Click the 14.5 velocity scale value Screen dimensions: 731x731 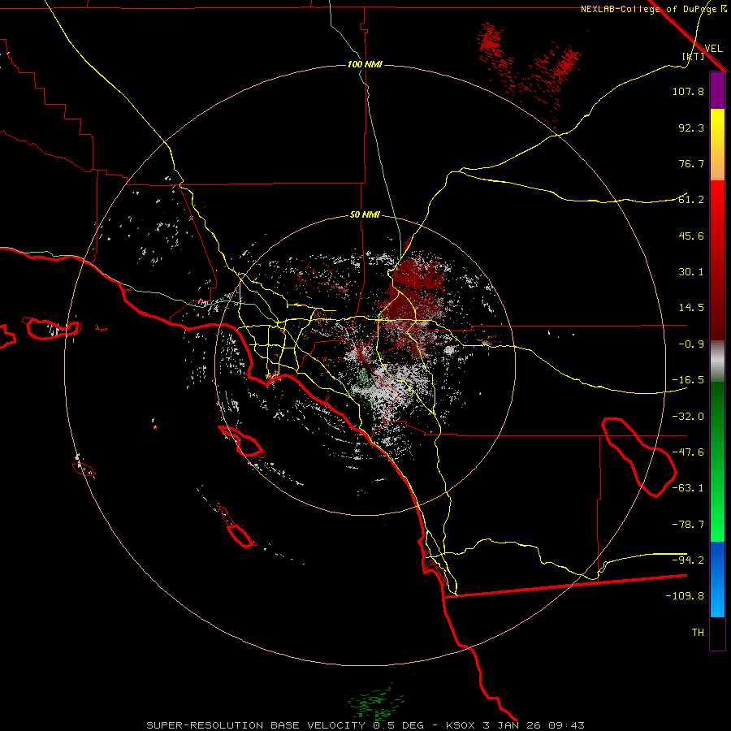click(x=691, y=308)
